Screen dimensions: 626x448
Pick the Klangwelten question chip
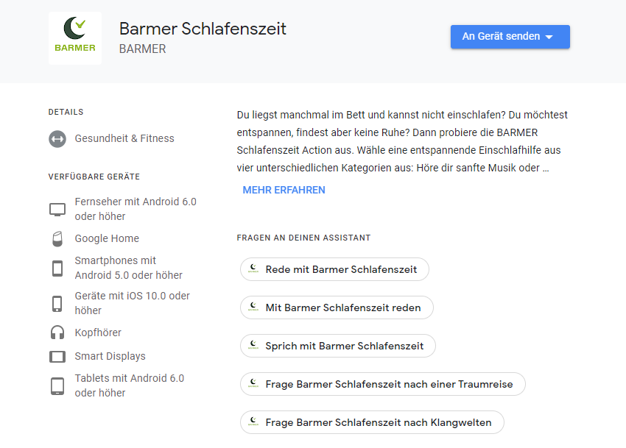371,422
